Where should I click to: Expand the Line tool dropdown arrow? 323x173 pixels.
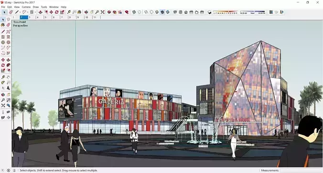(20, 12)
